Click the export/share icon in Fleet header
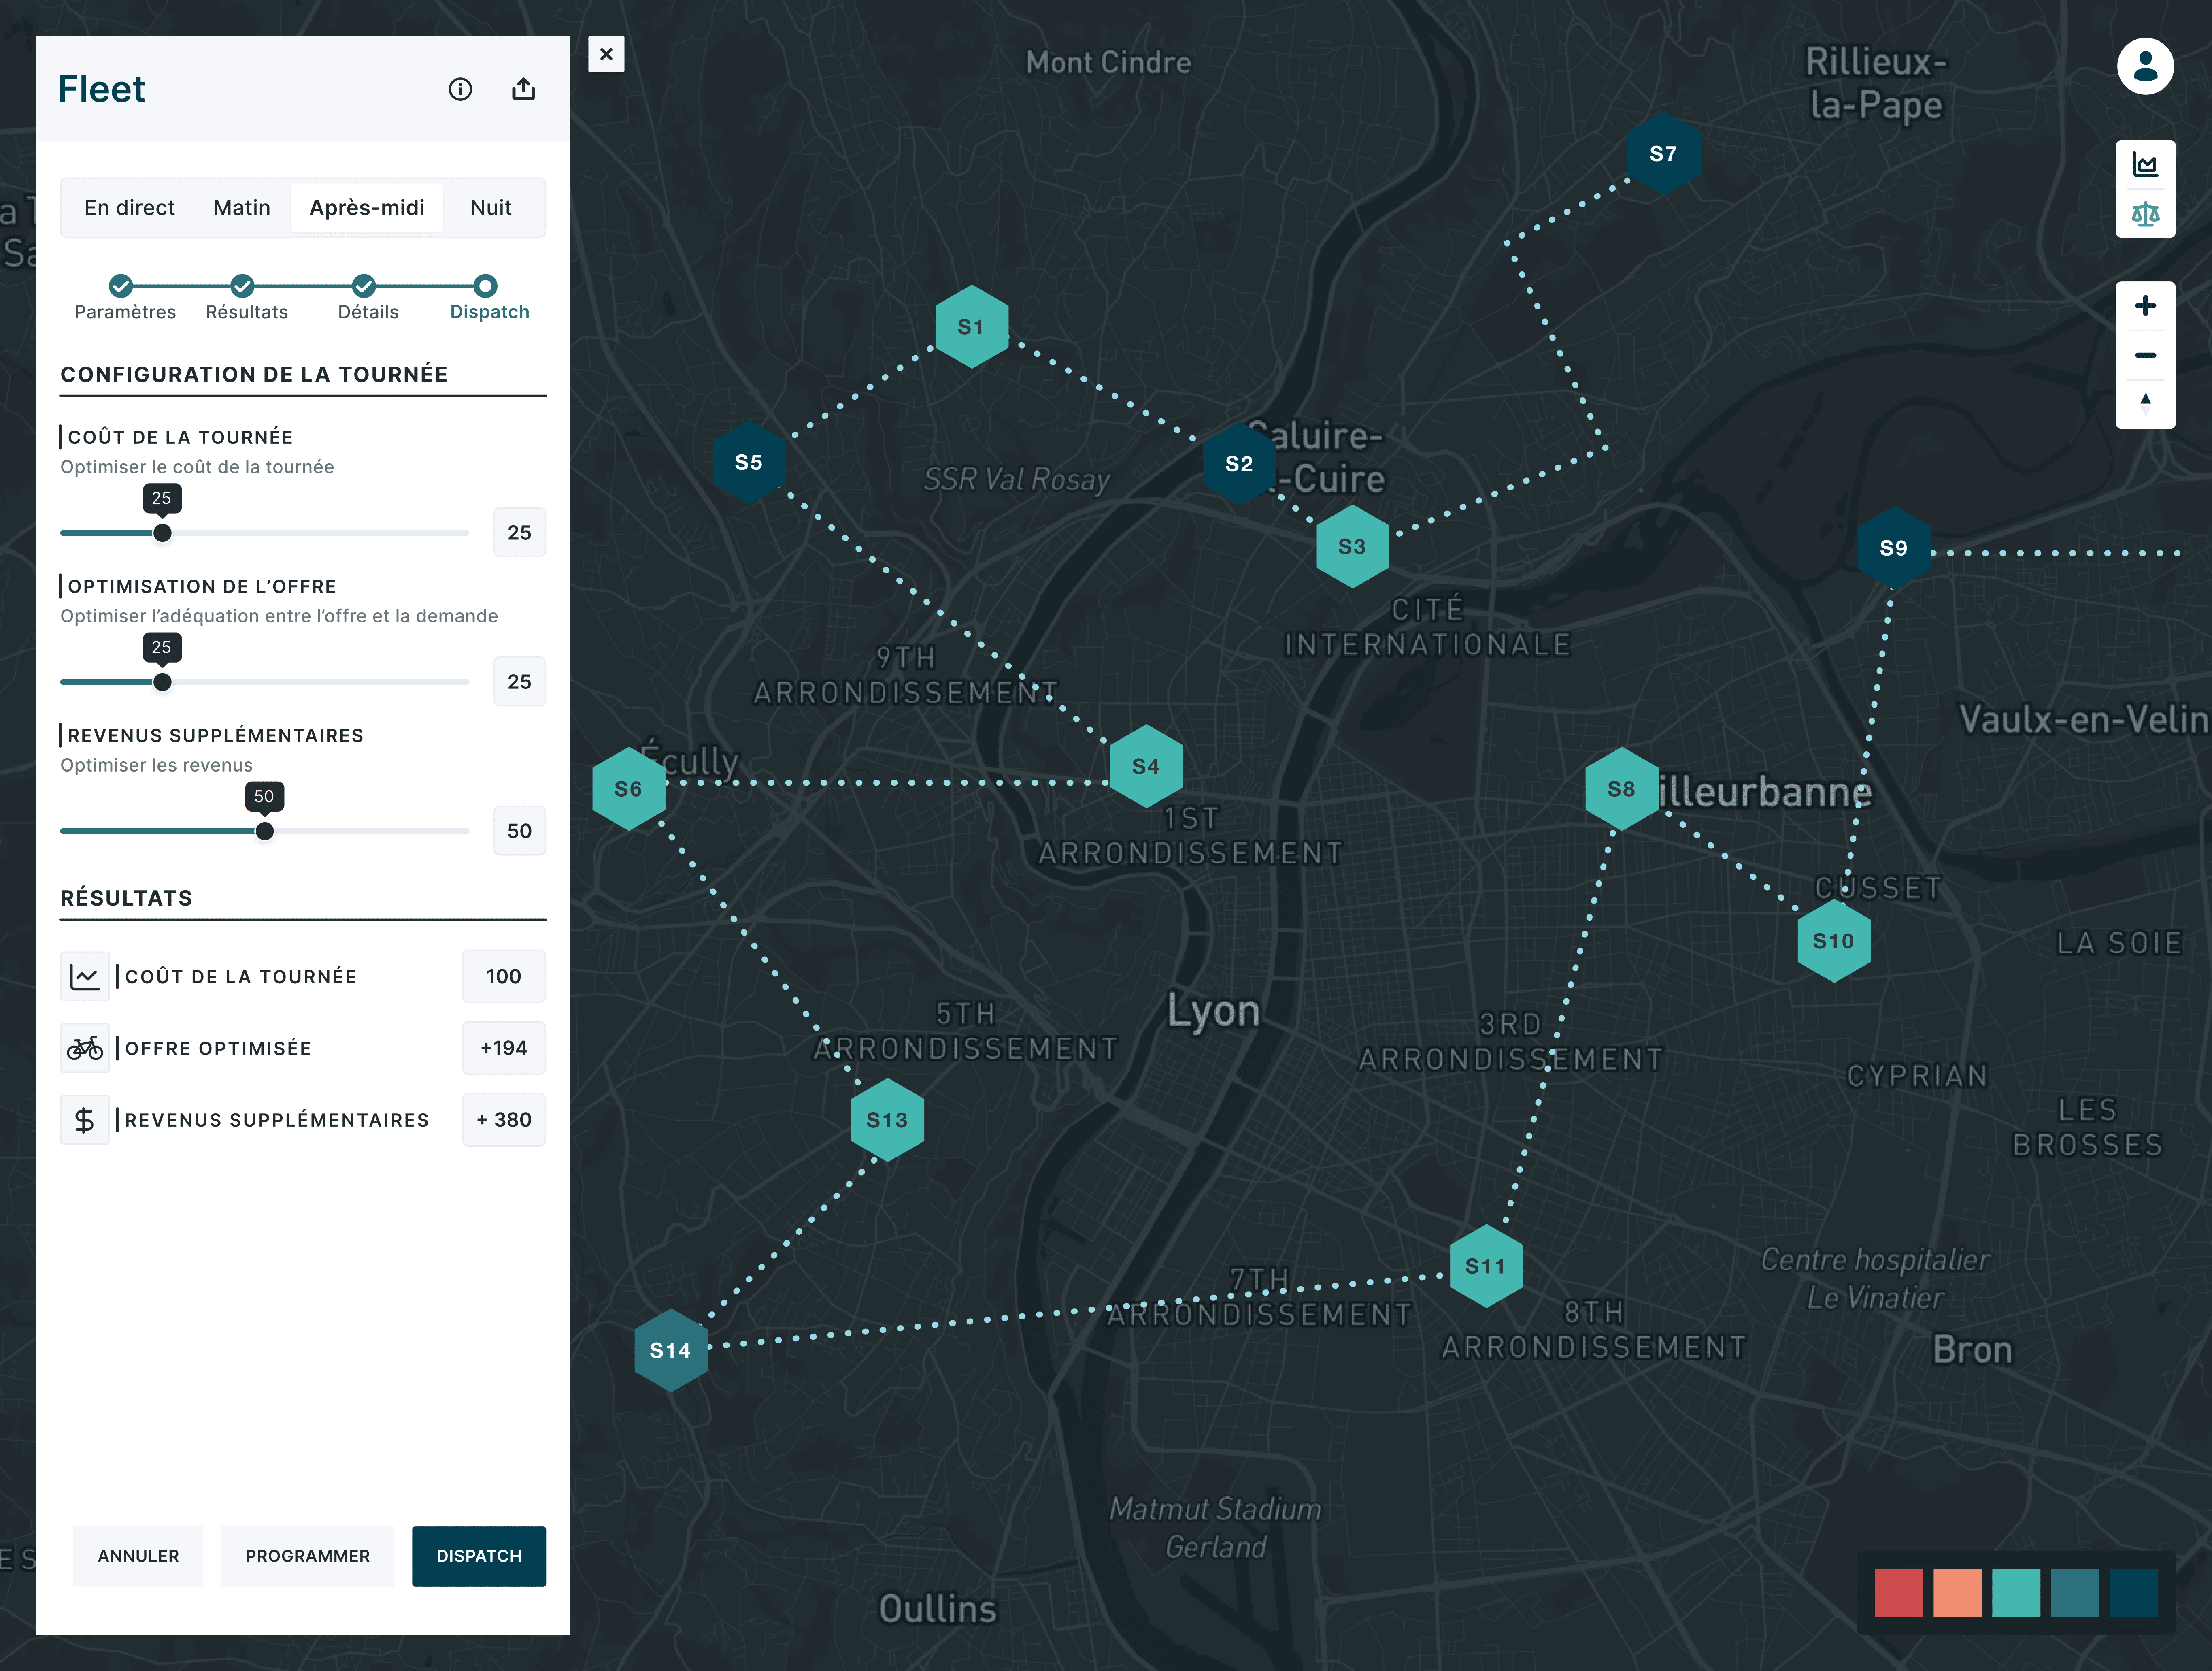The height and width of the screenshot is (1671, 2212). point(523,90)
